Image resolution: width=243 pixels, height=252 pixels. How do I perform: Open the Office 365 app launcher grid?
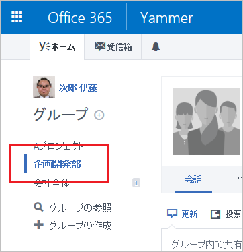tap(17, 18)
